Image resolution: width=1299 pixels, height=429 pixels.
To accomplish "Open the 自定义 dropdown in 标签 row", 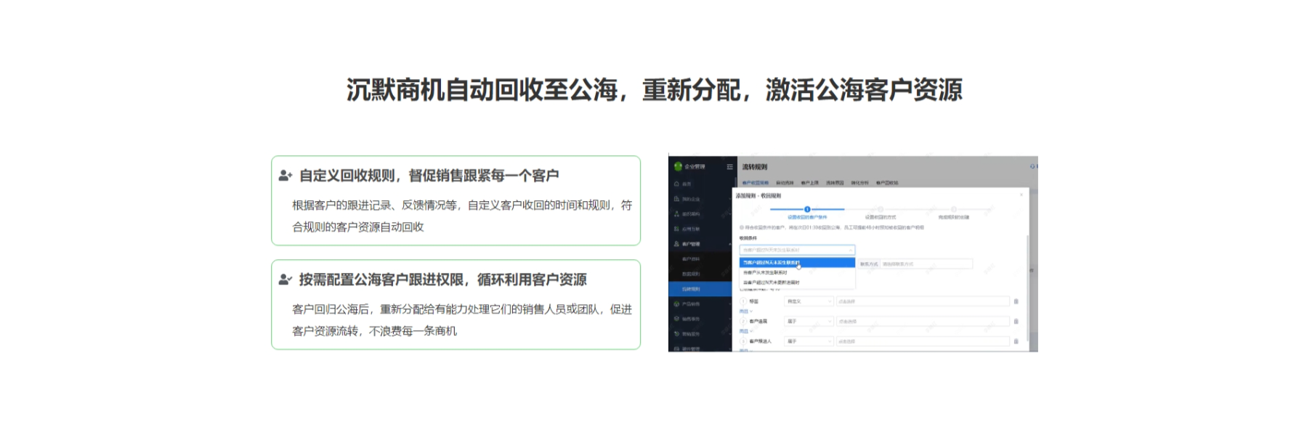I will click(809, 301).
